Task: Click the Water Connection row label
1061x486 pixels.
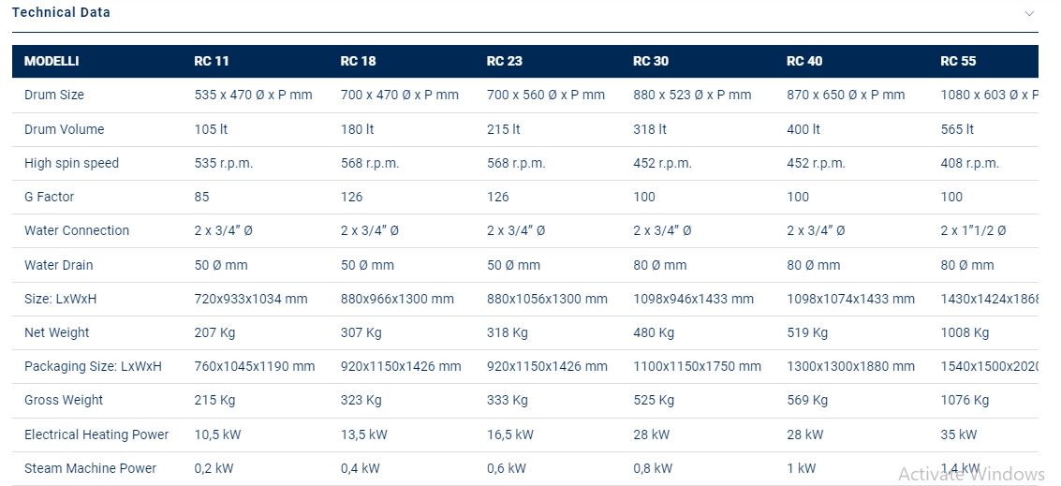Action: 77,230
